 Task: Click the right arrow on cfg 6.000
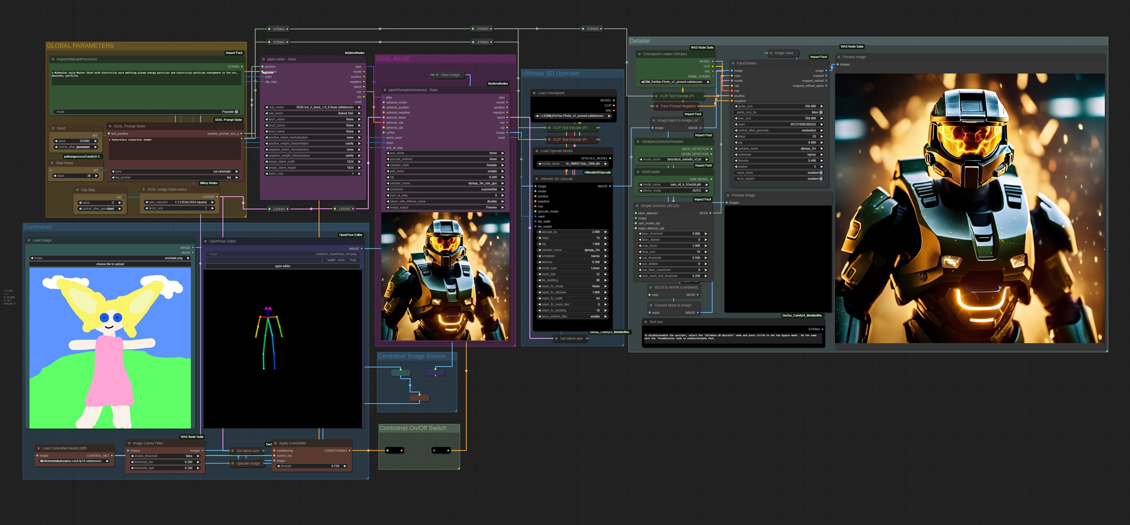click(502, 178)
